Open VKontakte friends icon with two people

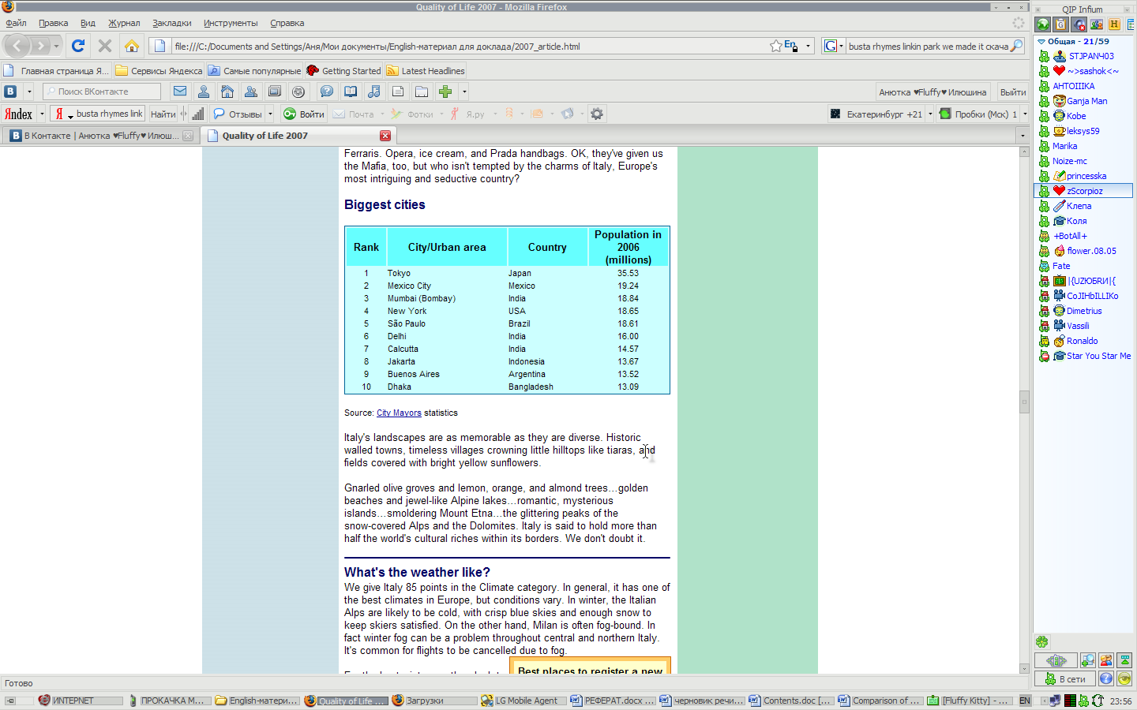pyautogui.click(x=251, y=92)
